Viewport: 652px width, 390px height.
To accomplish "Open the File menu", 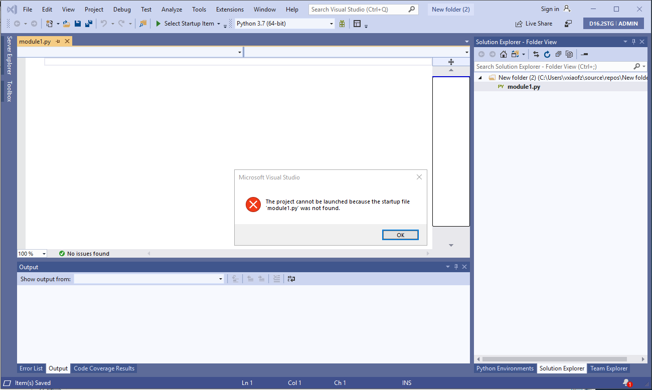I will [28, 10].
